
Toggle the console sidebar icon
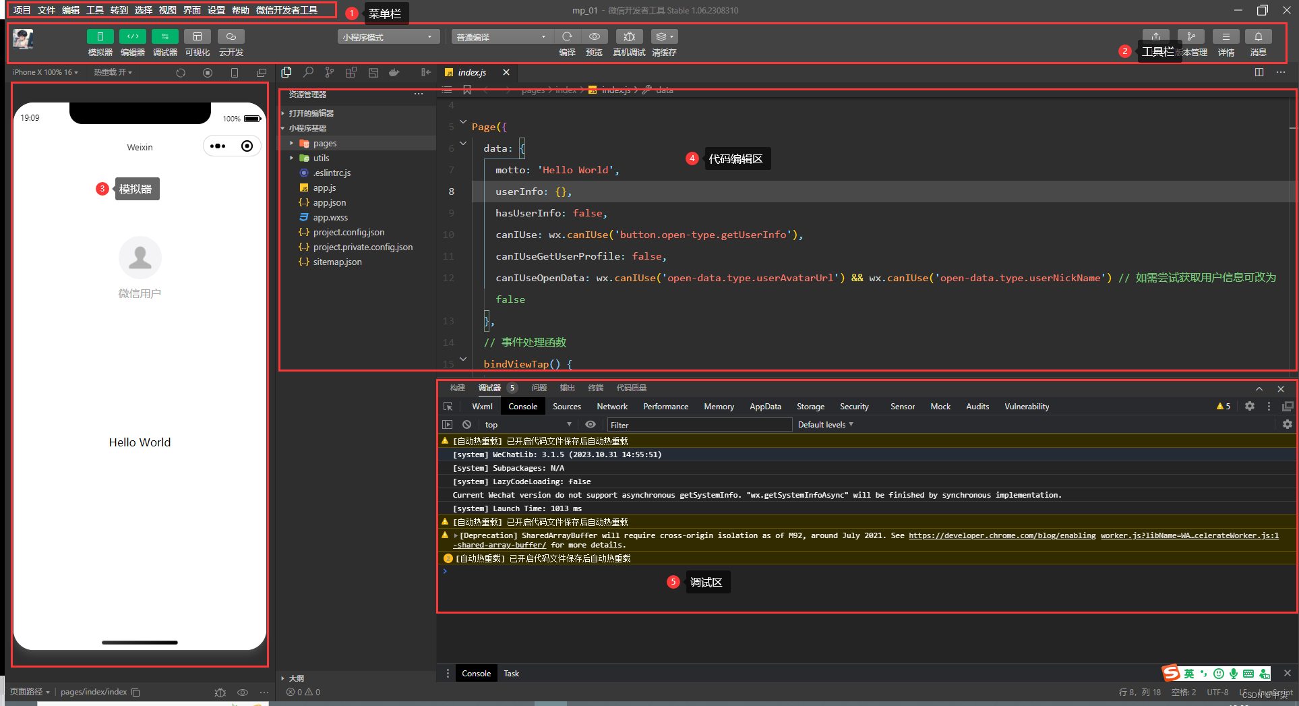[447, 425]
